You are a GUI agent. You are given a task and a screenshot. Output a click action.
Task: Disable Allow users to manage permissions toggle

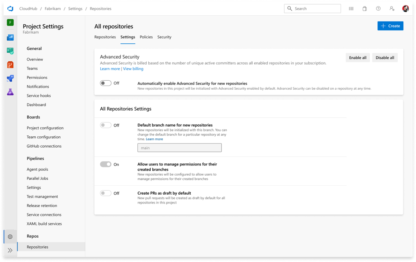tap(106, 164)
